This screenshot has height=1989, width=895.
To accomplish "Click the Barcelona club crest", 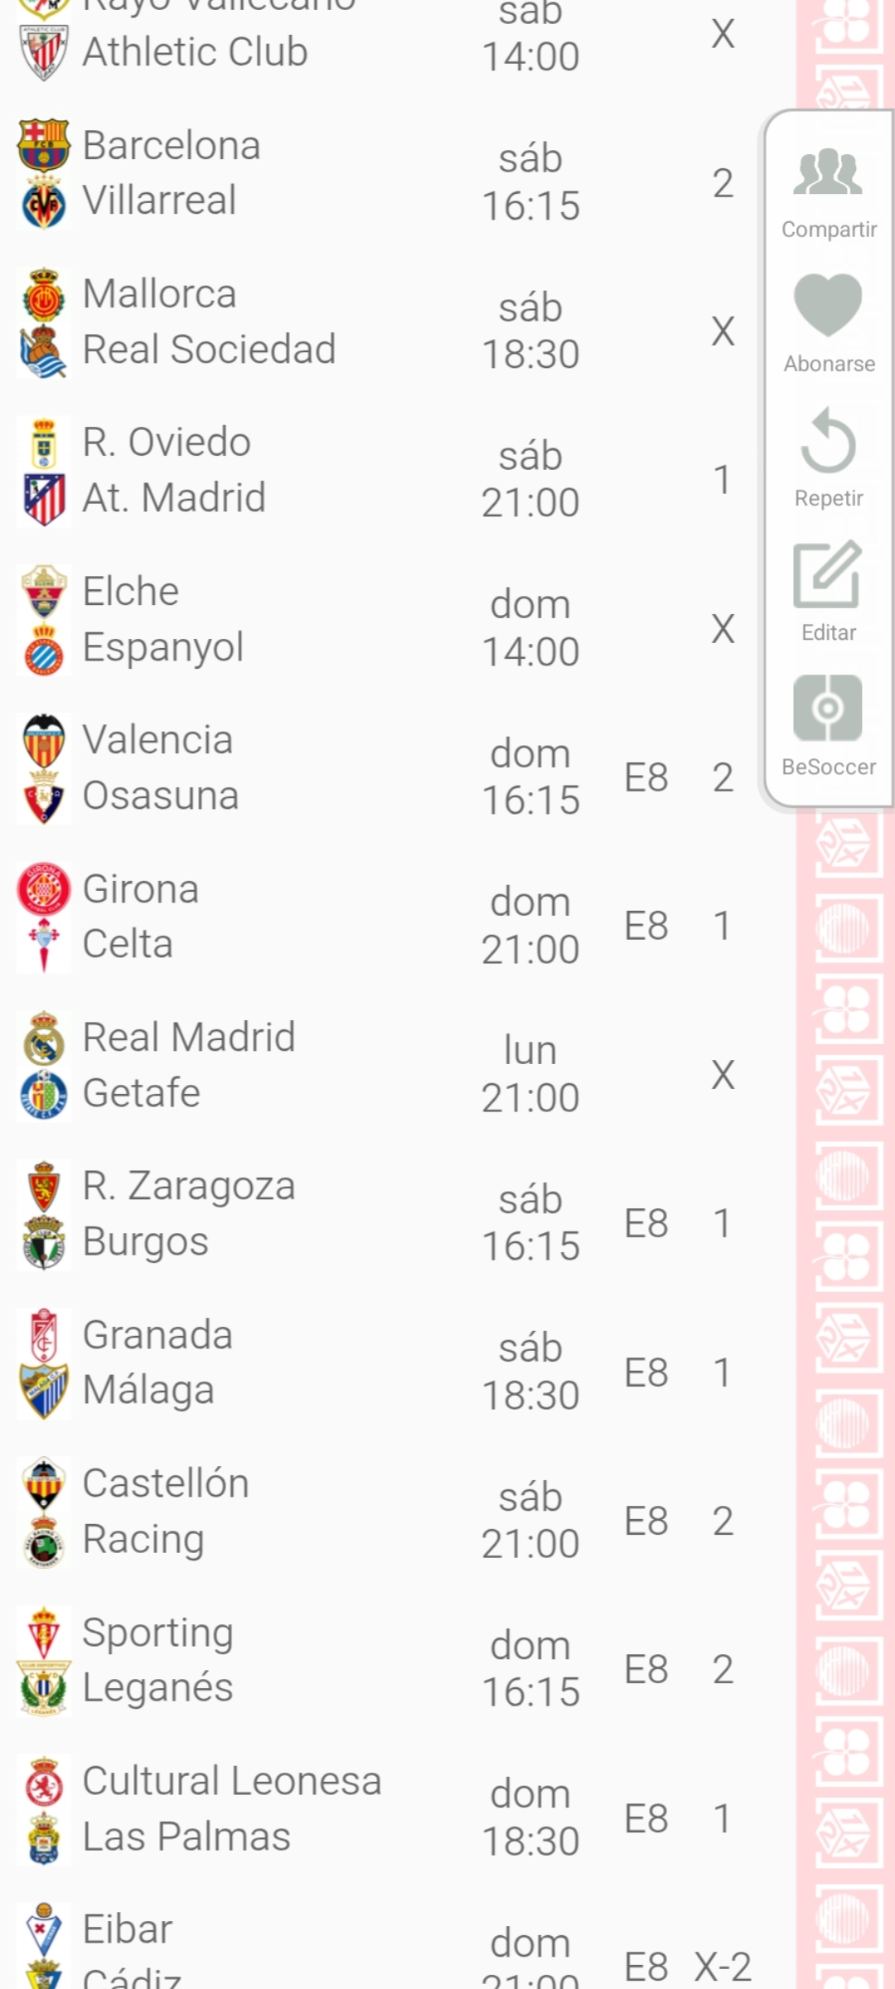I will click(x=43, y=145).
